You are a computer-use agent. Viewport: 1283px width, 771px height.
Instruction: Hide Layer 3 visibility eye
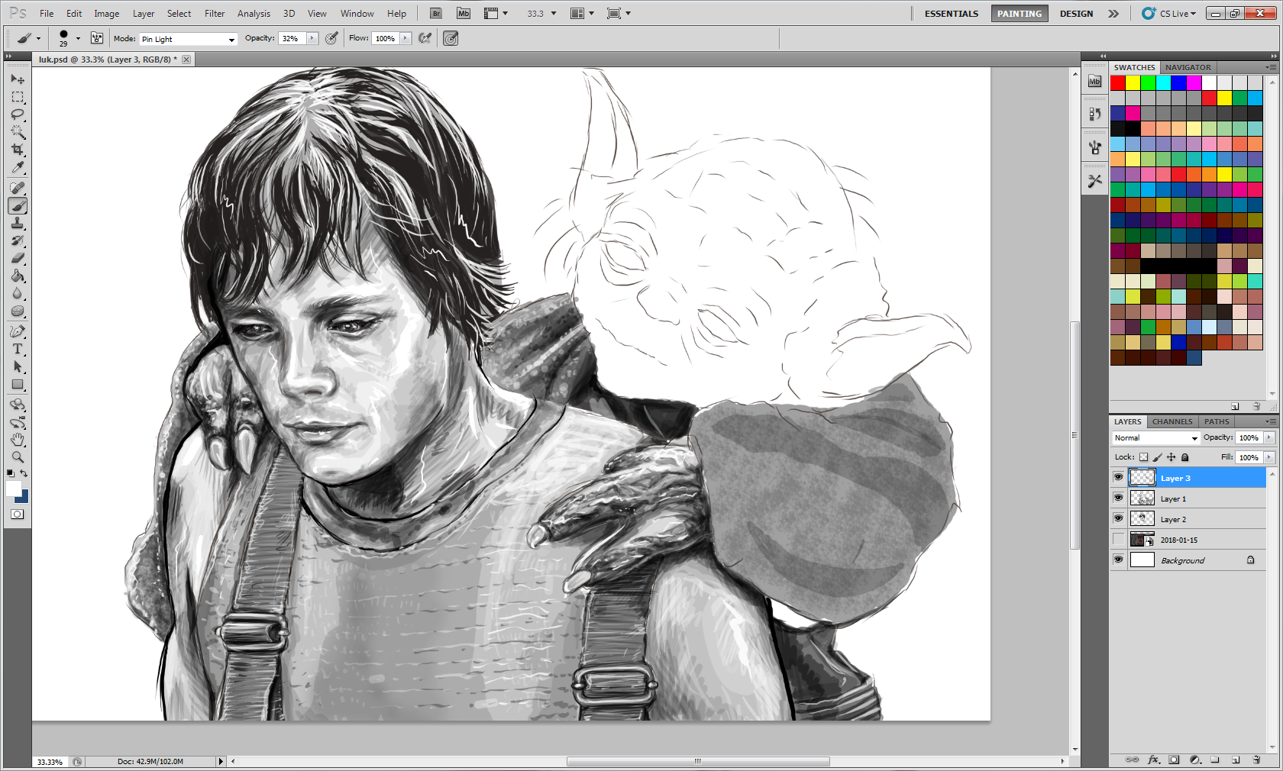1118,477
